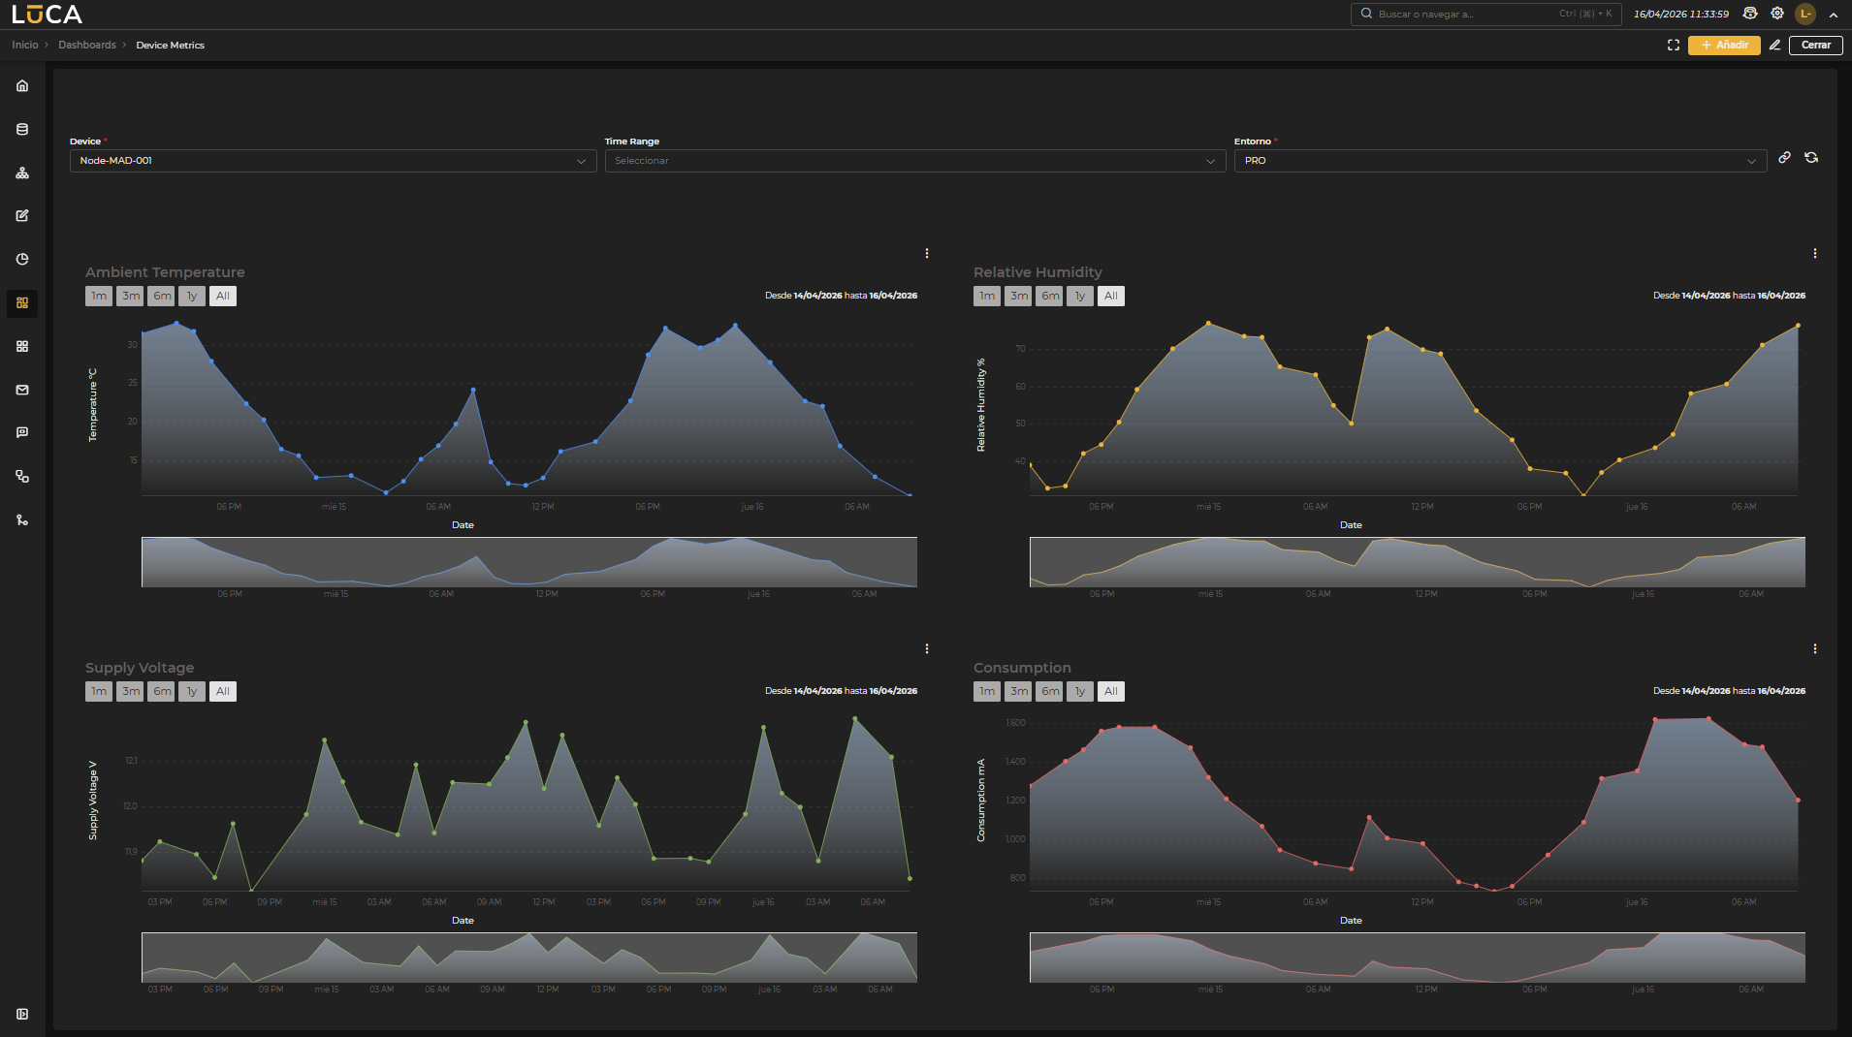Click Device Metrics breadcrumb
Viewport: 1852px width, 1037px height.
pyautogui.click(x=171, y=46)
